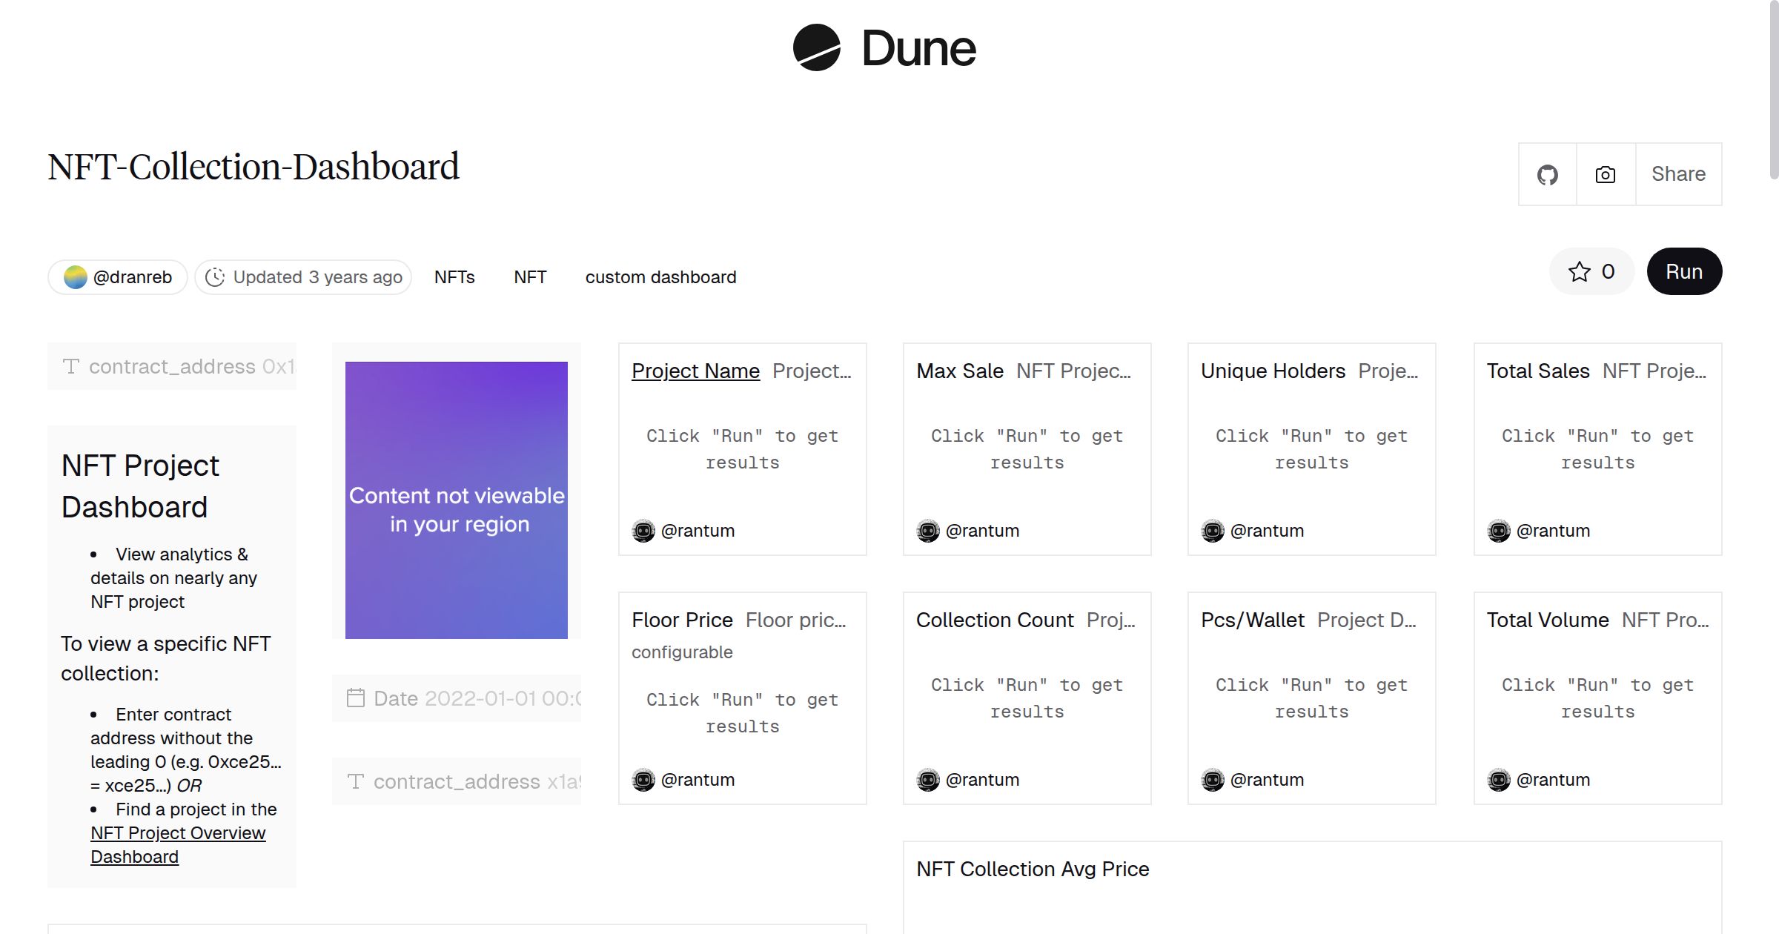
Task: Click the Run button
Action: (x=1684, y=271)
